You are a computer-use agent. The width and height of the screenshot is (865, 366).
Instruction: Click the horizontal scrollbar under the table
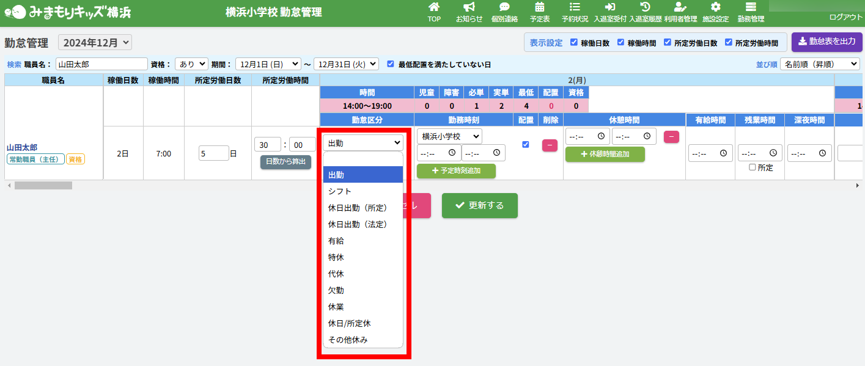click(x=43, y=185)
